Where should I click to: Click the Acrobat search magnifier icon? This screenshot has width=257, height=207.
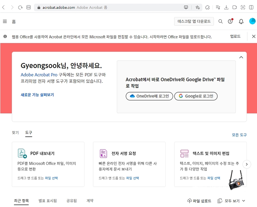coord(221,21)
